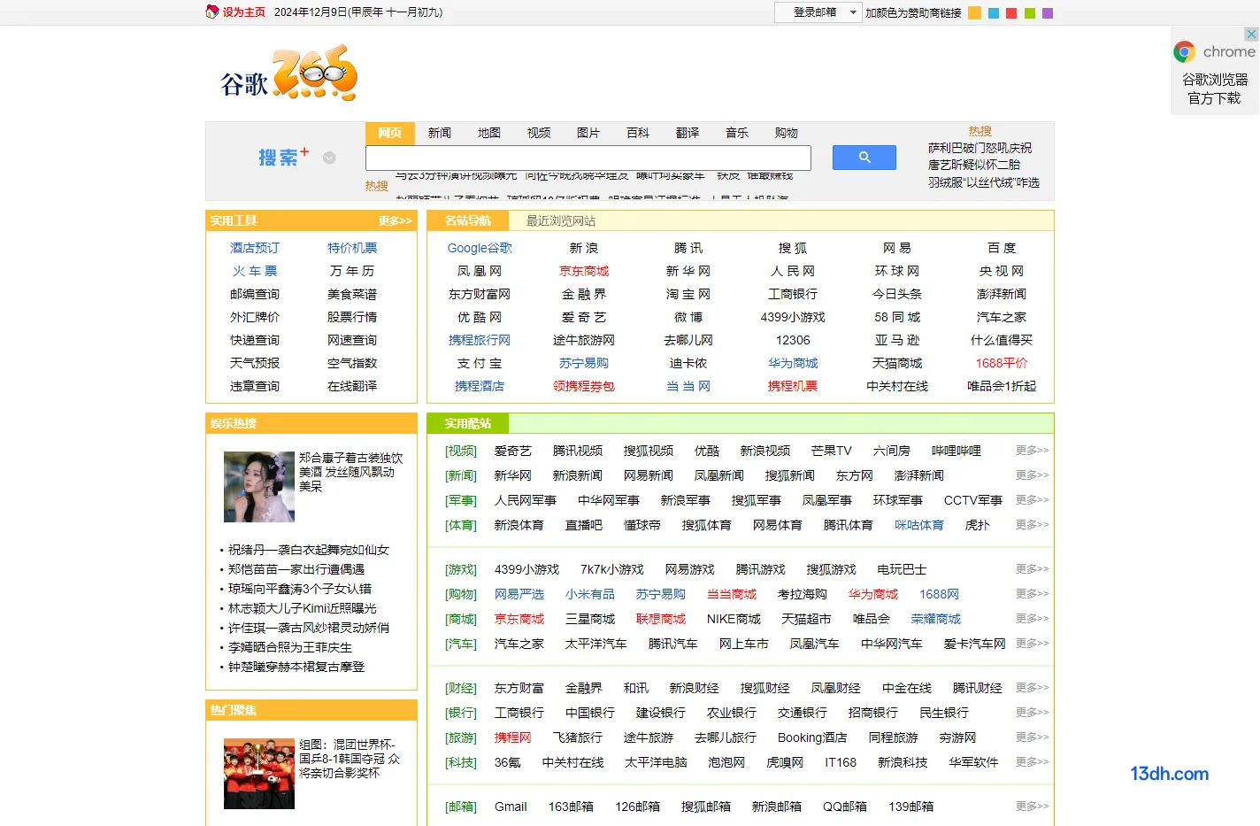
Task: Click the Chrome logo icon
Action: click(x=1184, y=52)
